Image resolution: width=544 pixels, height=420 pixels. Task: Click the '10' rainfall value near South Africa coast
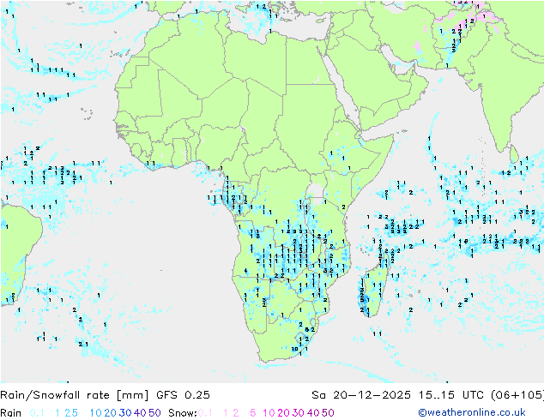pyautogui.click(x=294, y=349)
